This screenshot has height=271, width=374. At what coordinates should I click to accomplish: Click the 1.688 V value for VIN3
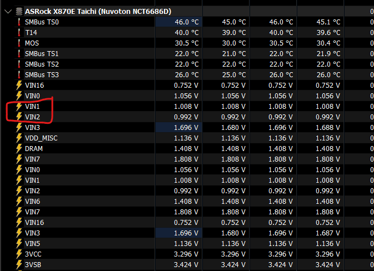tap(328, 128)
